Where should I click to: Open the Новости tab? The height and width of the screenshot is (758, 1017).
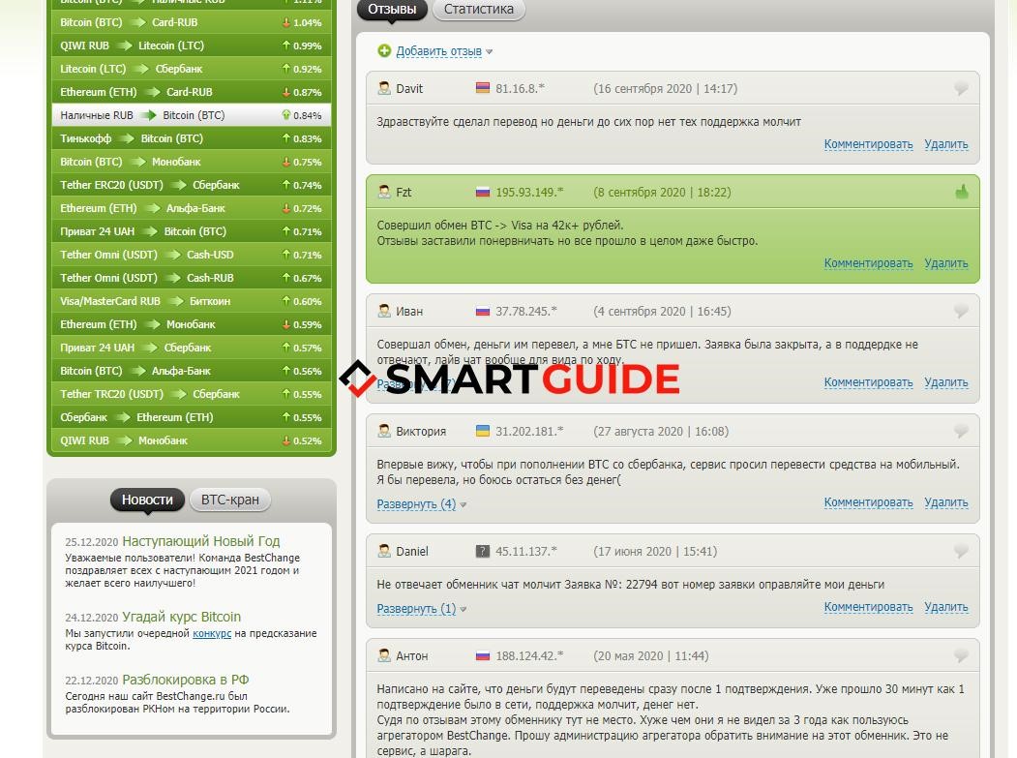coord(147,500)
